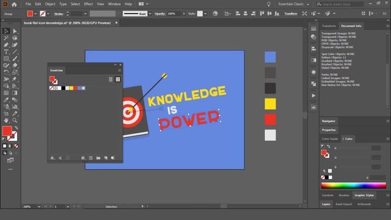
Task: Open the Stroke color dropdown in control bar
Action: (48, 13)
